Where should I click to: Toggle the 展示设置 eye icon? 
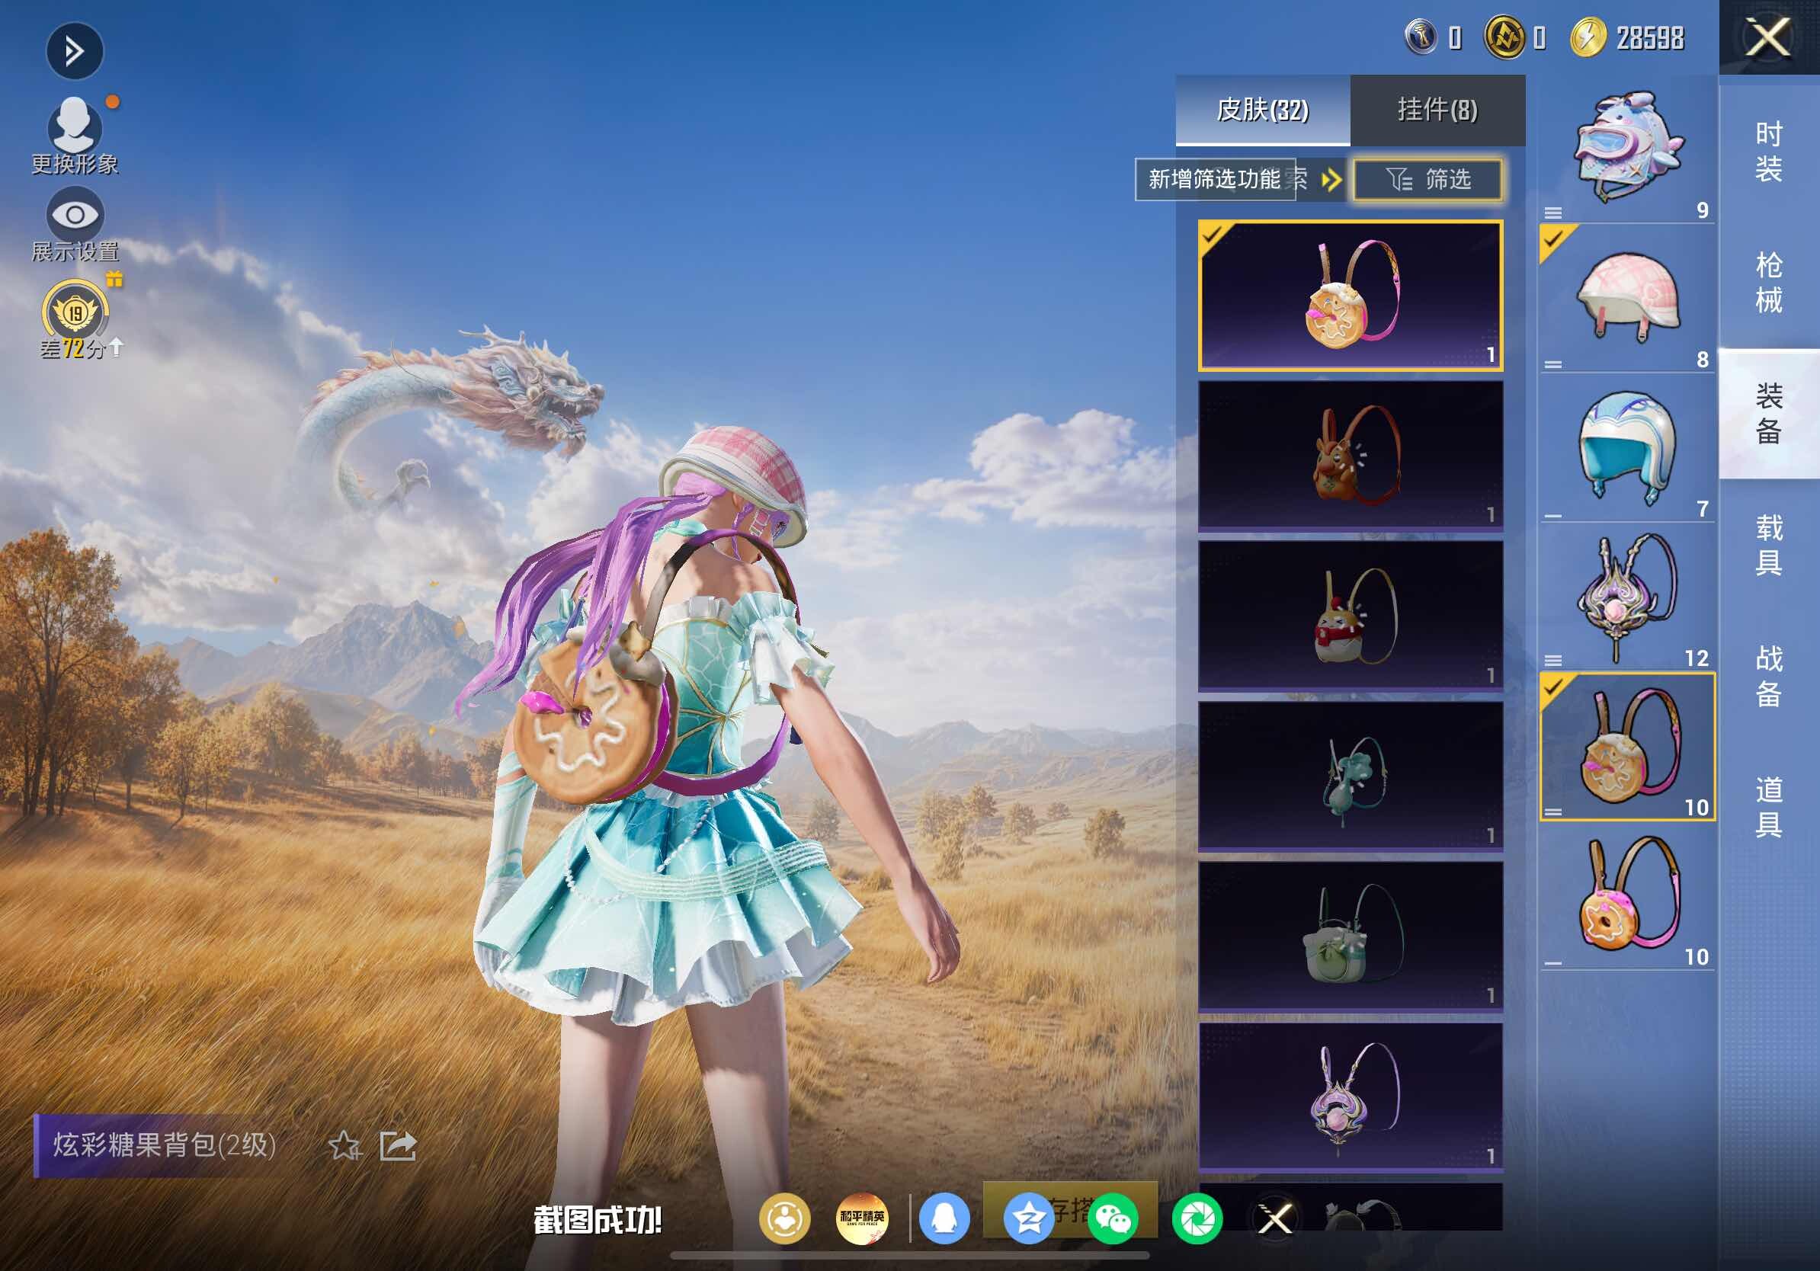(75, 214)
